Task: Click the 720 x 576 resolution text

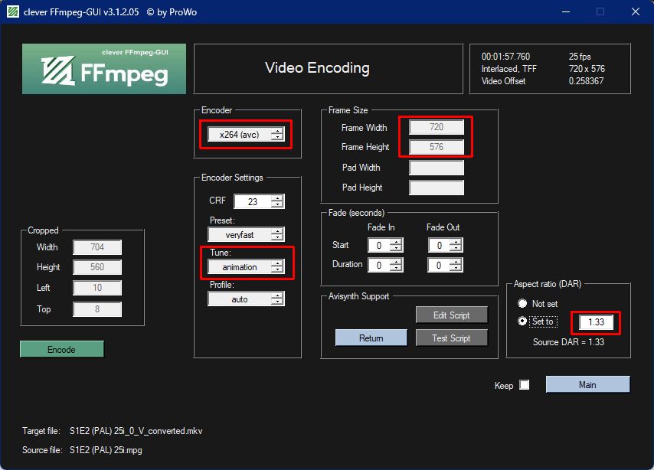Action: coord(587,69)
